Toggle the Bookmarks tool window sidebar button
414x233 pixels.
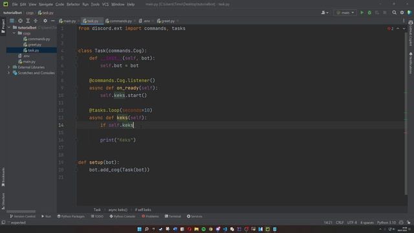pyautogui.click(x=3, y=177)
